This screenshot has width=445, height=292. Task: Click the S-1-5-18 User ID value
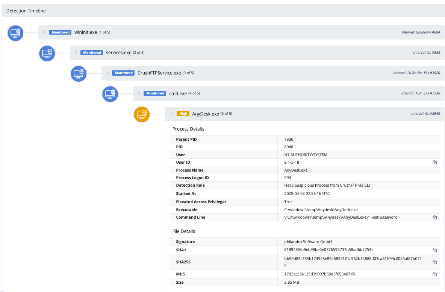coord(291,162)
